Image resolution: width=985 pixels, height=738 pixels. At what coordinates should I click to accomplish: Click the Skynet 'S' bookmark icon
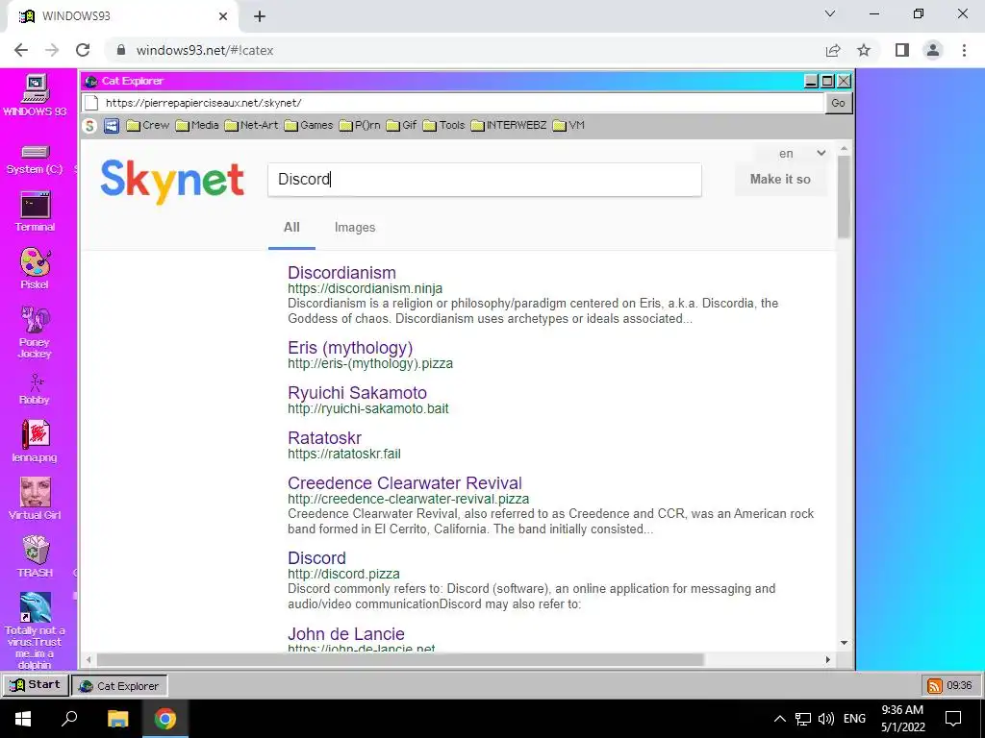(89, 126)
